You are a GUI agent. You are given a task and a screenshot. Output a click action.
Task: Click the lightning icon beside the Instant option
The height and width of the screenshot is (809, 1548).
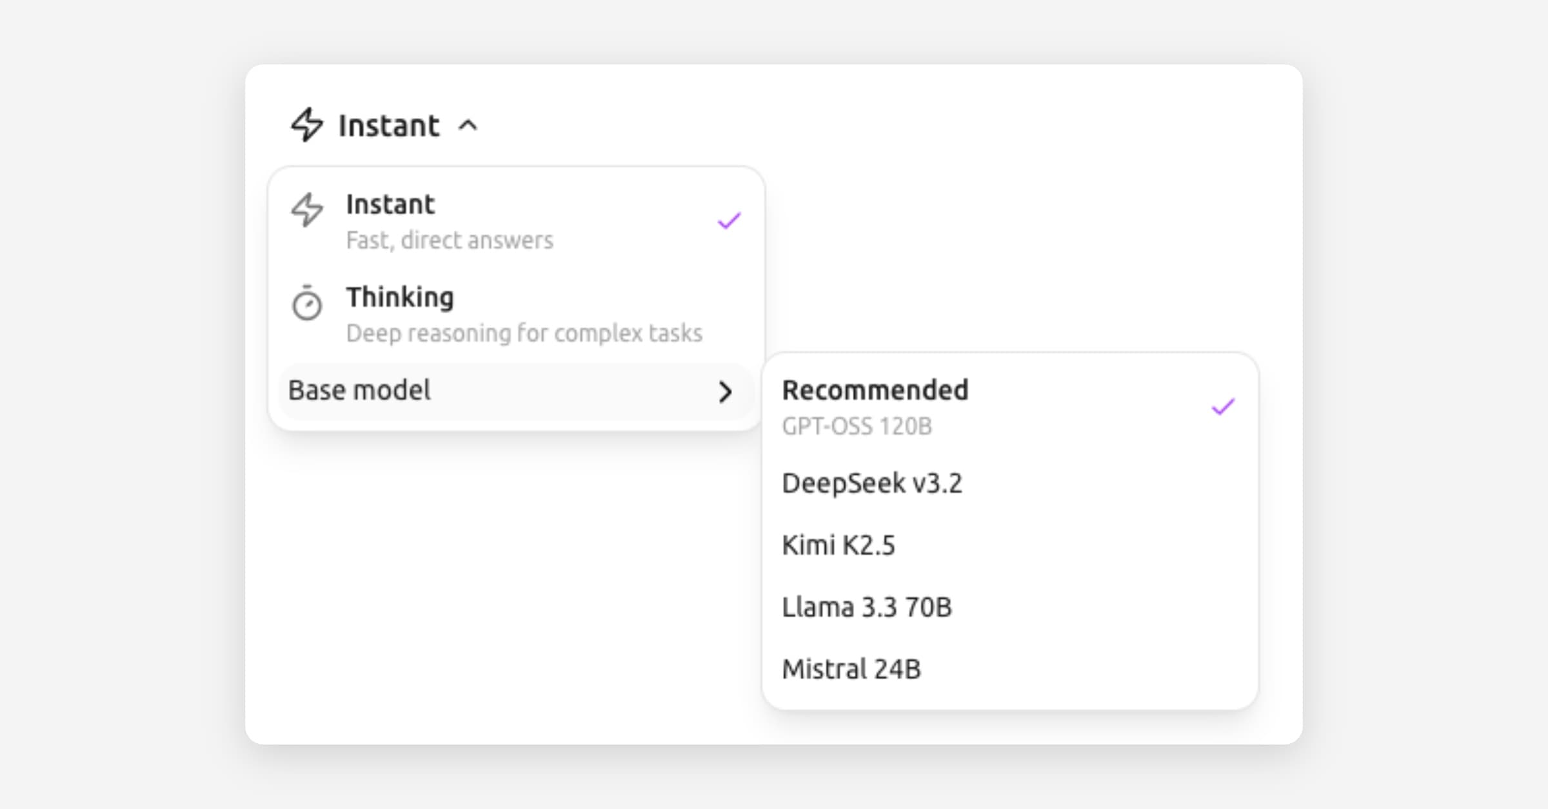[x=307, y=210]
